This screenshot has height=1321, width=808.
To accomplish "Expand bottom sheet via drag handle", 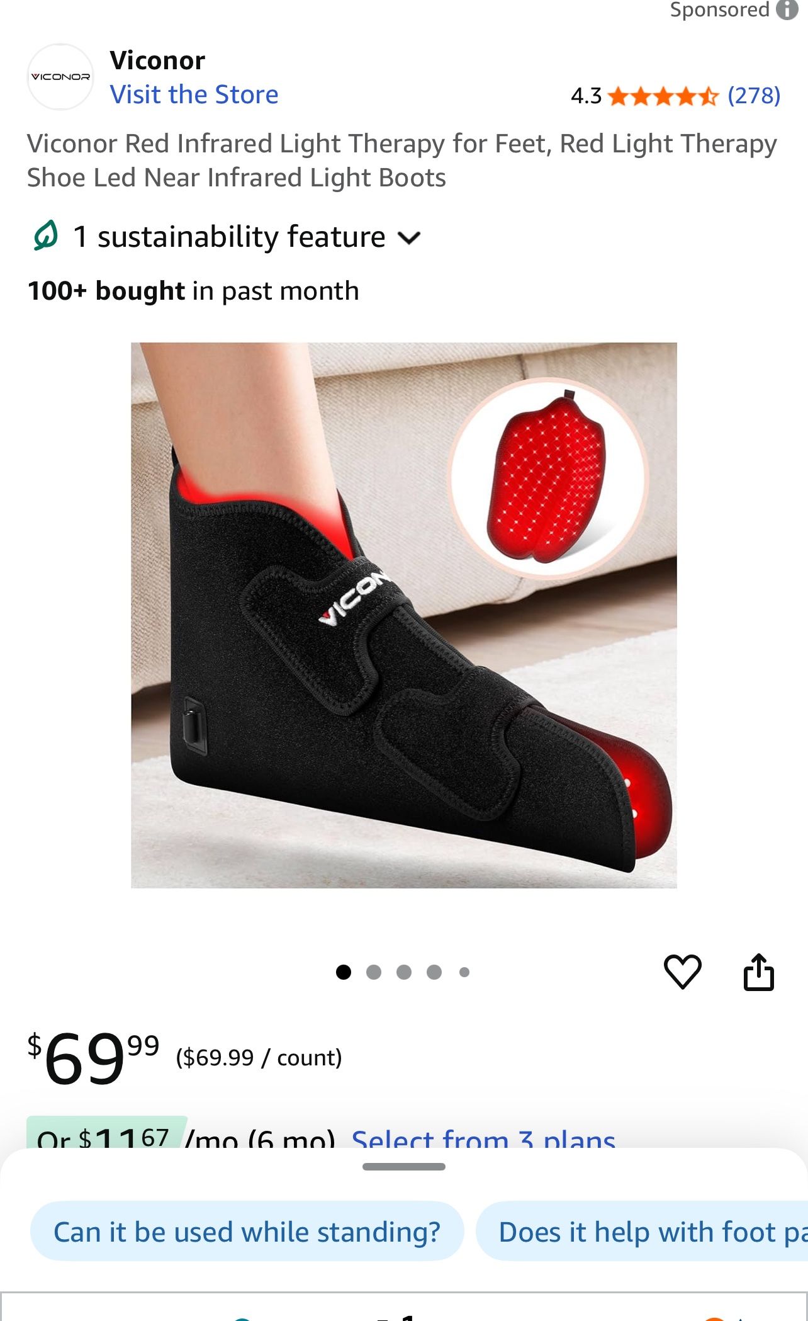I will pos(404,1167).
